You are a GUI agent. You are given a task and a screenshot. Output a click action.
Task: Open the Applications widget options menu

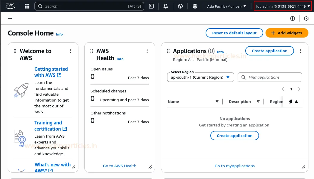click(x=300, y=51)
